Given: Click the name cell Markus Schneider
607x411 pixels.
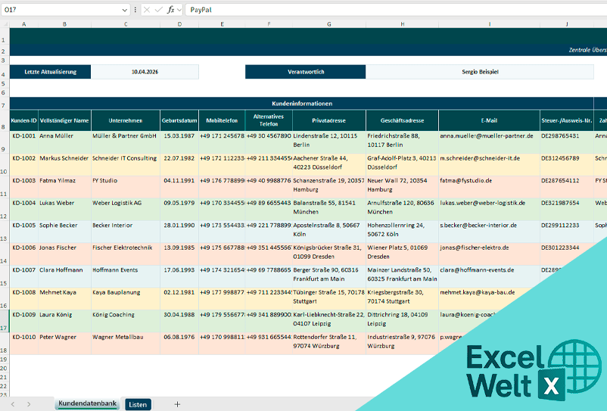Looking at the screenshot, I should pos(64,165).
